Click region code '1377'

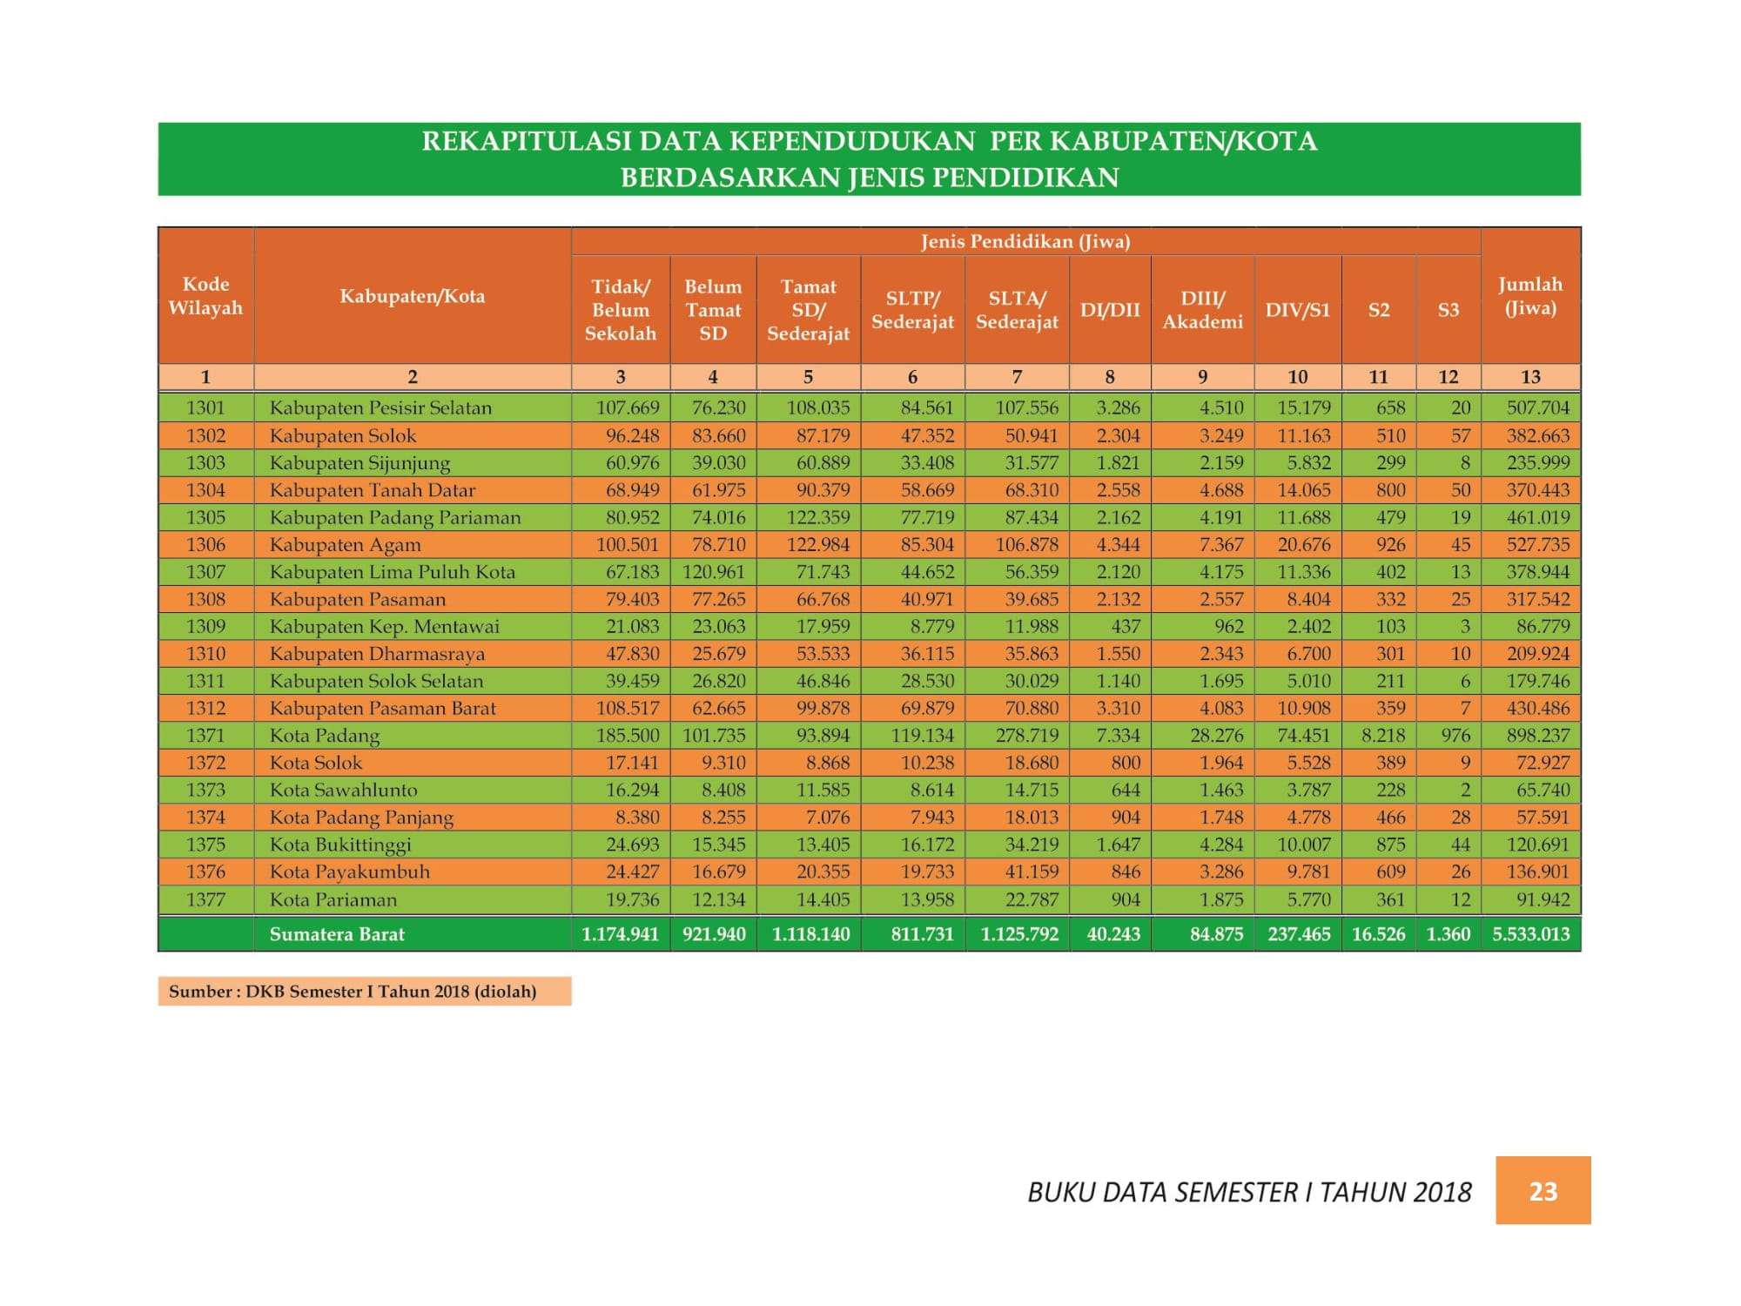pos(205,899)
